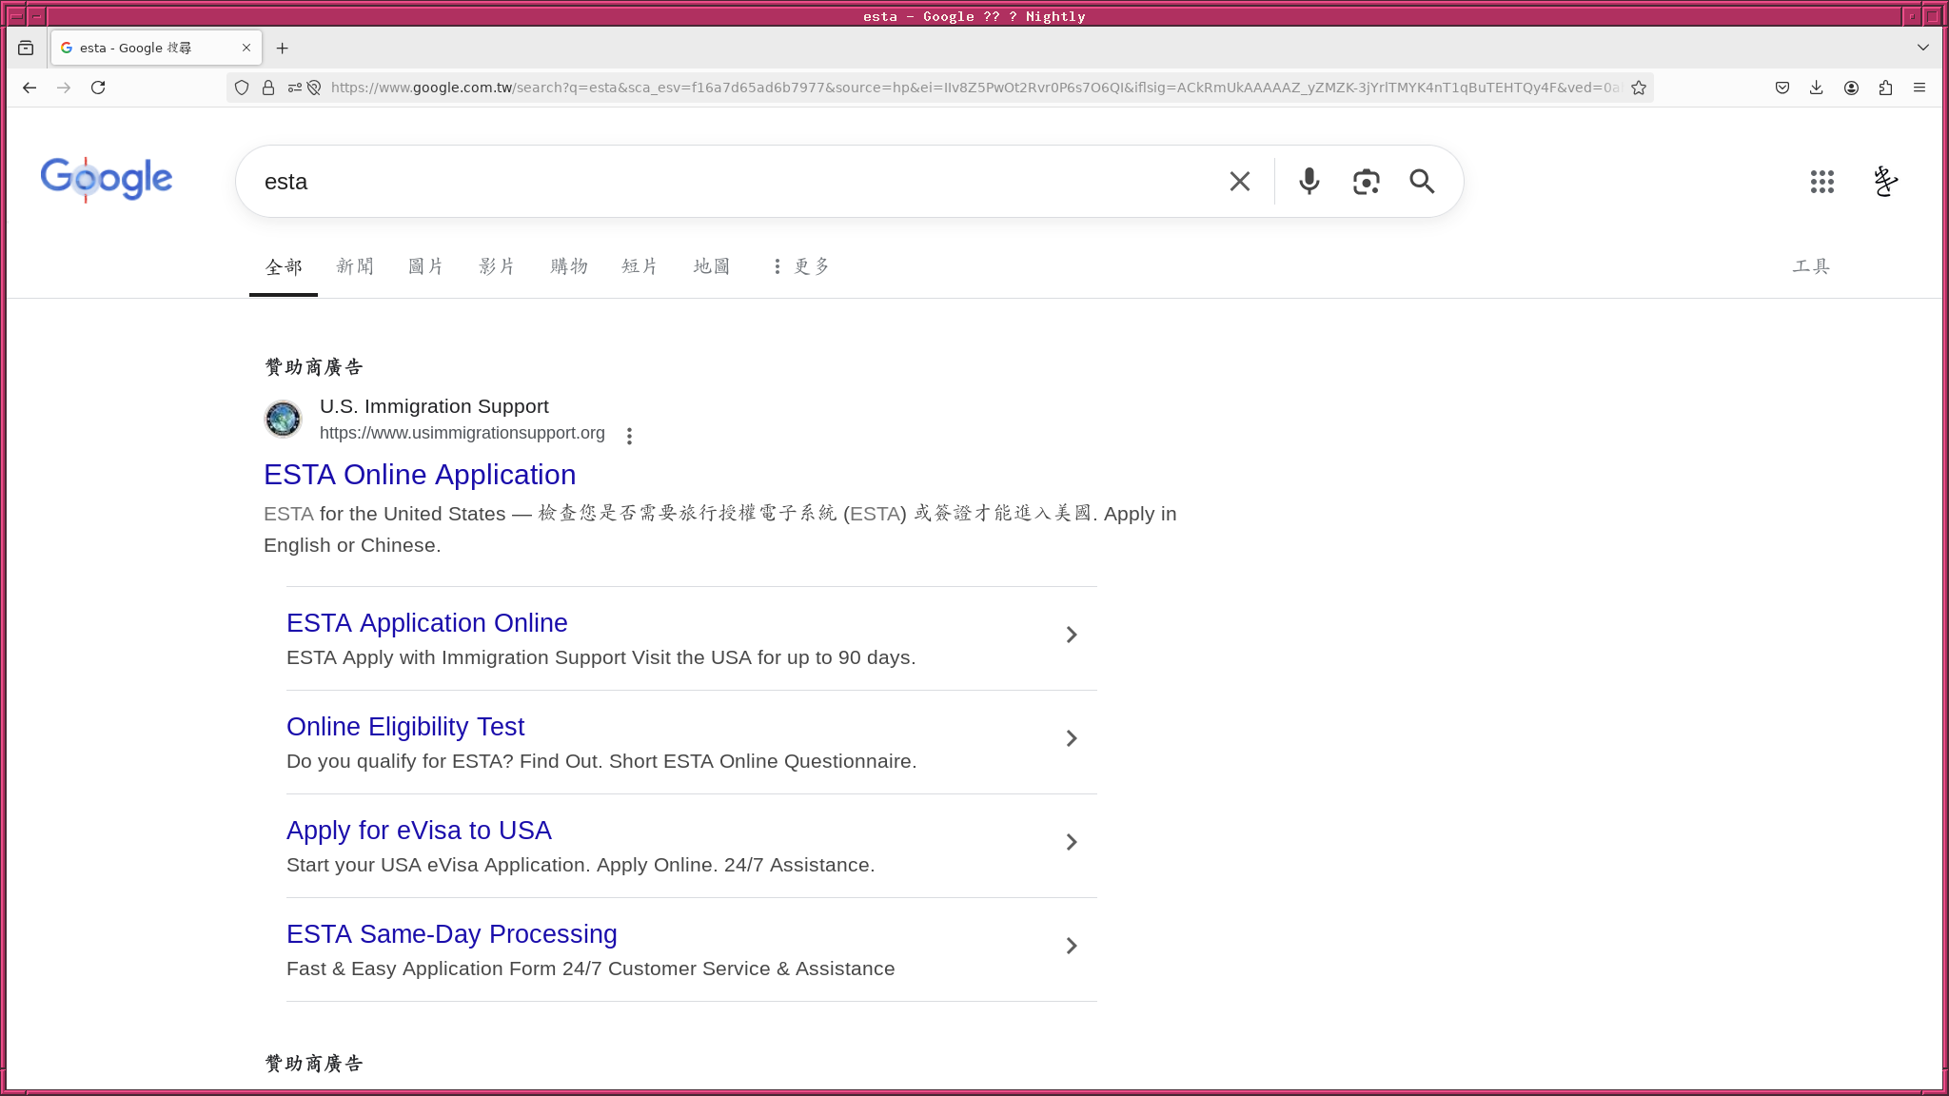The height and width of the screenshot is (1096, 1949).
Task: Open the Firefox hamburger menu
Action: 1919,88
